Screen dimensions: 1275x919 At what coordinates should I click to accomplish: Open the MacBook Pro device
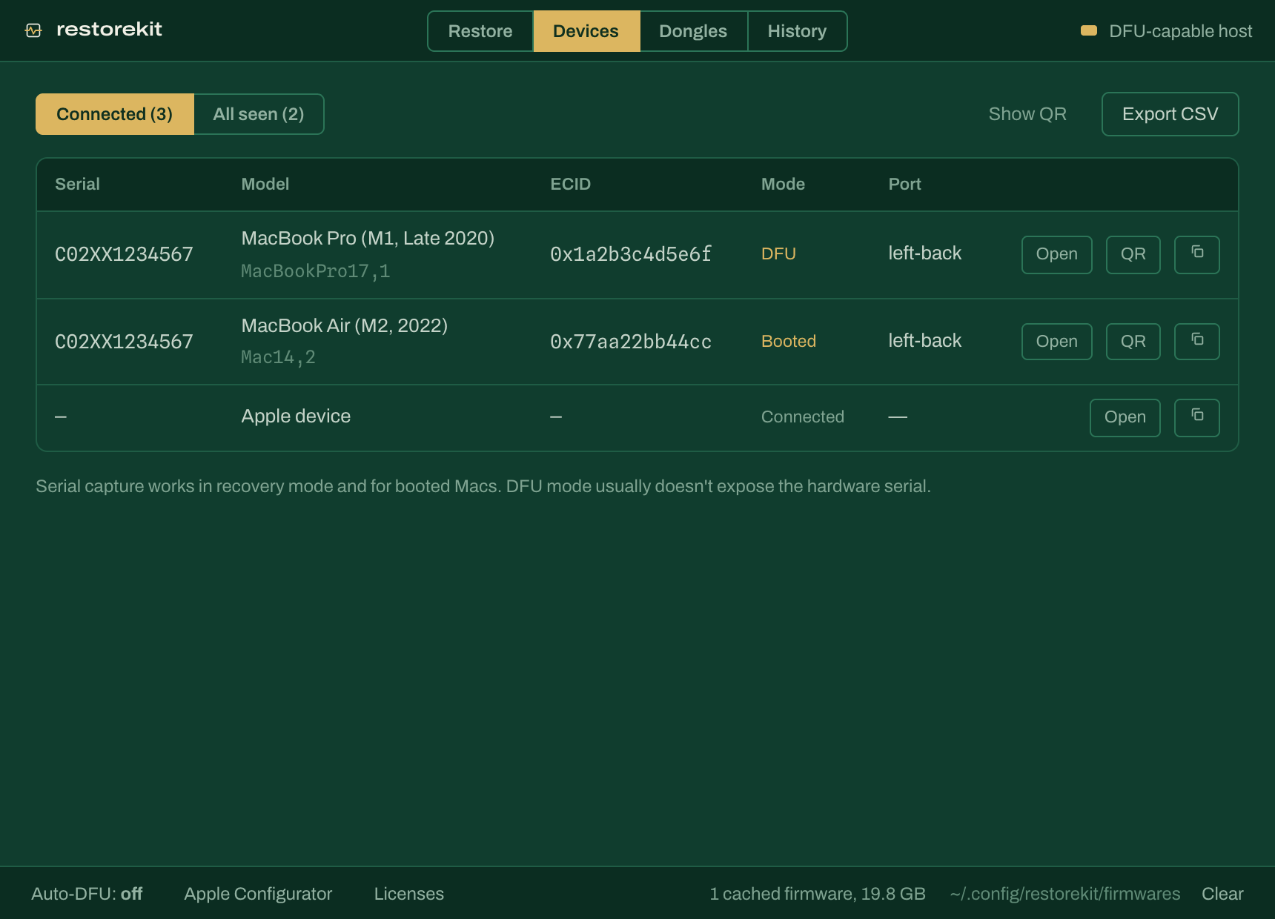coord(1056,254)
